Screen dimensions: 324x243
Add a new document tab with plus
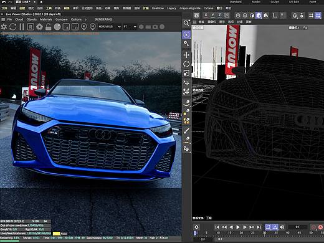(x=41, y=2)
